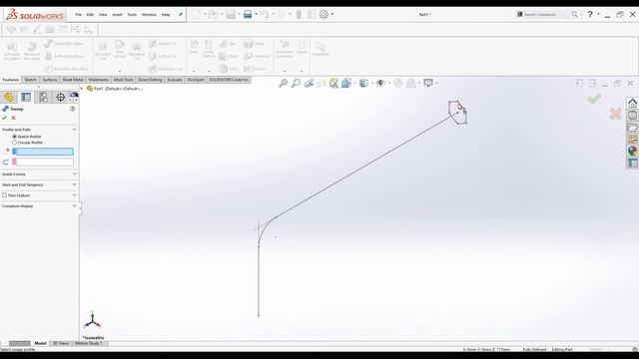Switch to the Weldments ribbon tab
This screenshot has height=359, width=639.
click(98, 80)
